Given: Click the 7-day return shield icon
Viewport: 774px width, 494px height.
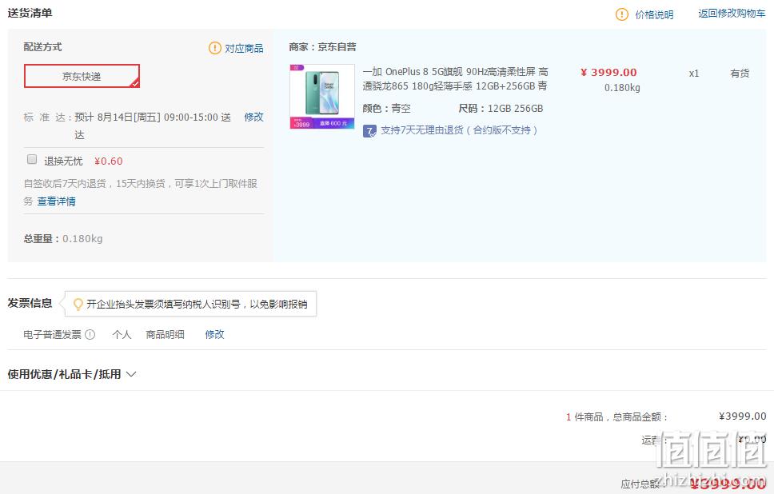Looking at the screenshot, I should (x=369, y=131).
